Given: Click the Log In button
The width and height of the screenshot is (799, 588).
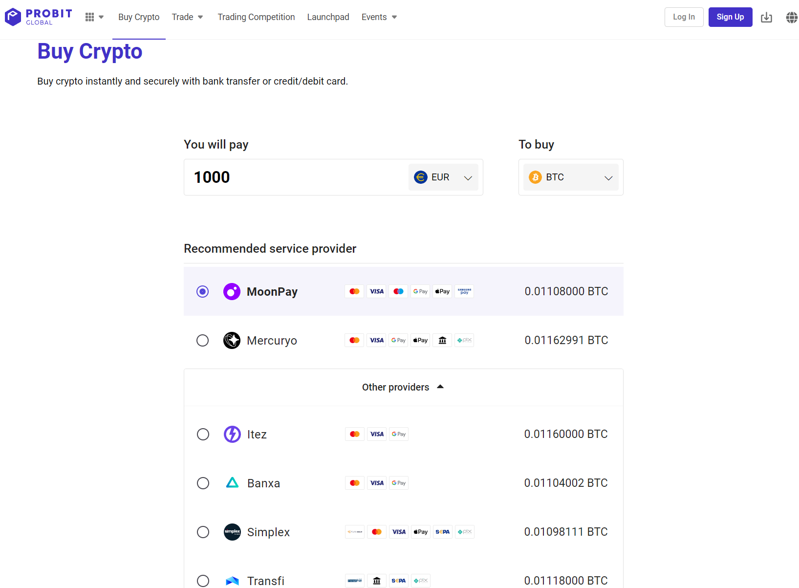Looking at the screenshot, I should point(684,17).
